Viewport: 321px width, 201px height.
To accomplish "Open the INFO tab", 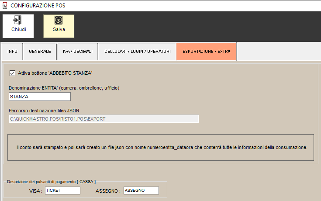I will [x=12, y=52].
